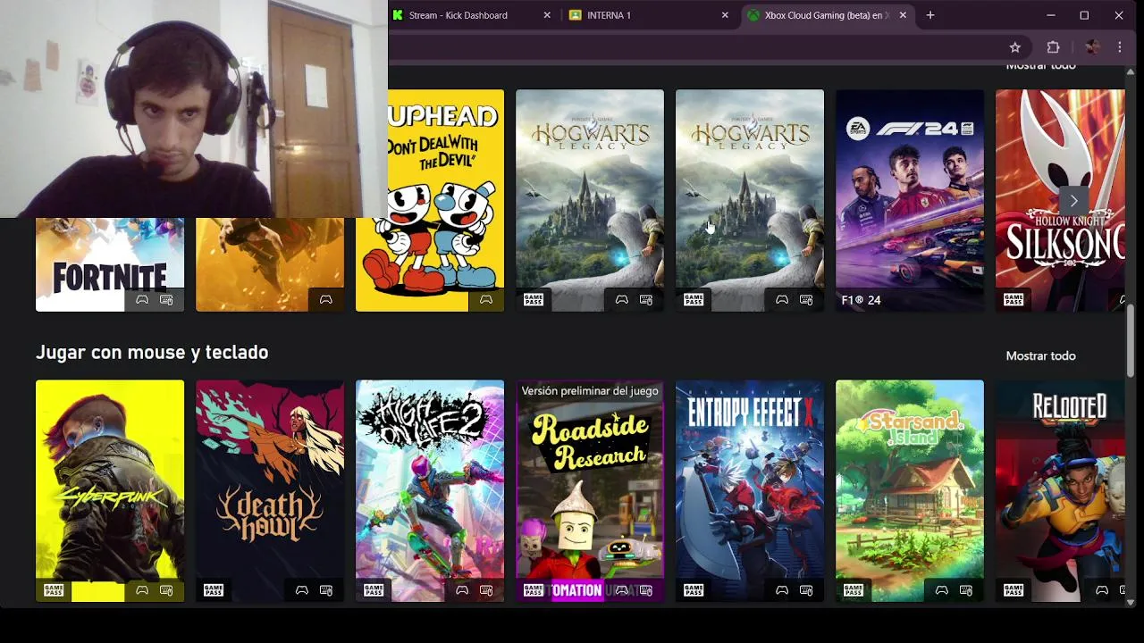Screen dimensions: 1144x643
Task: Open the Starsand Island game card
Action: tap(910, 491)
